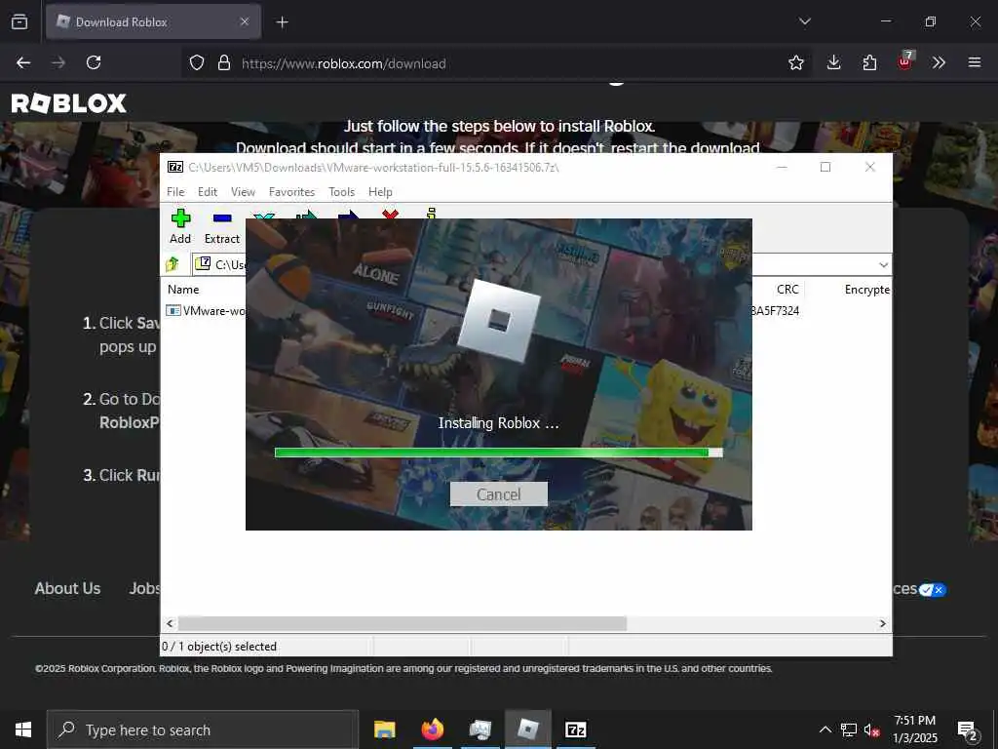
Task: Open the Firefox hamburger menu
Action: tap(974, 62)
